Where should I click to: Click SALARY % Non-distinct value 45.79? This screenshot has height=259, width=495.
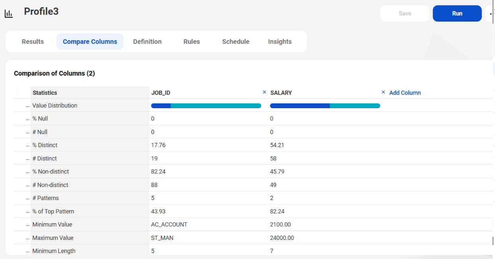pos(277,171)
